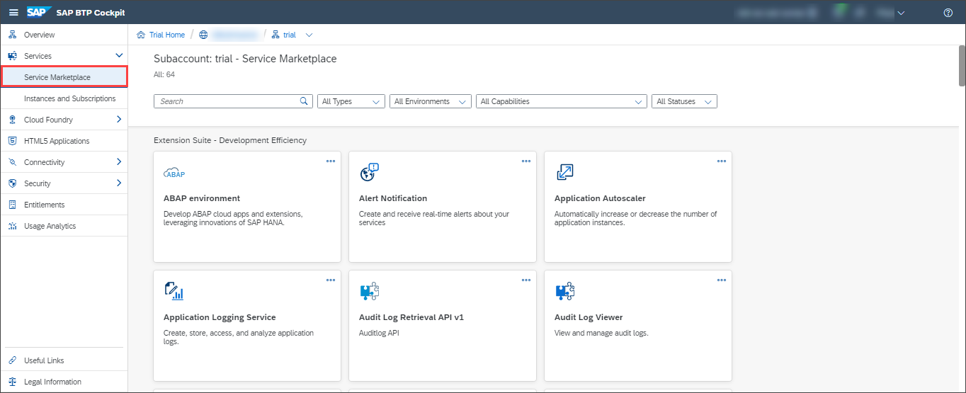
Task: Click the trial breadcrumb link
Action: (290, 35)
